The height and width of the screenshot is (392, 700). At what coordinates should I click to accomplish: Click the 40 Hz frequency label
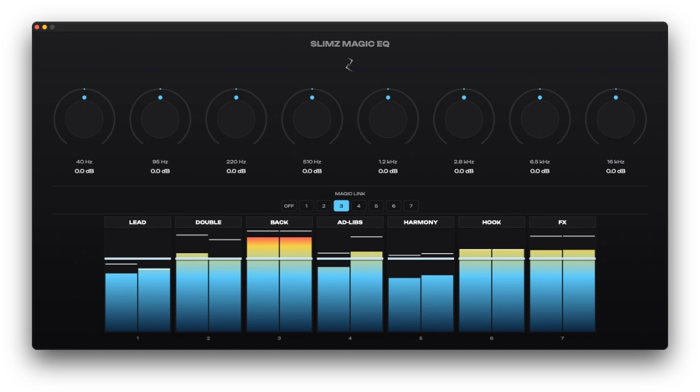tap(84, 162)
